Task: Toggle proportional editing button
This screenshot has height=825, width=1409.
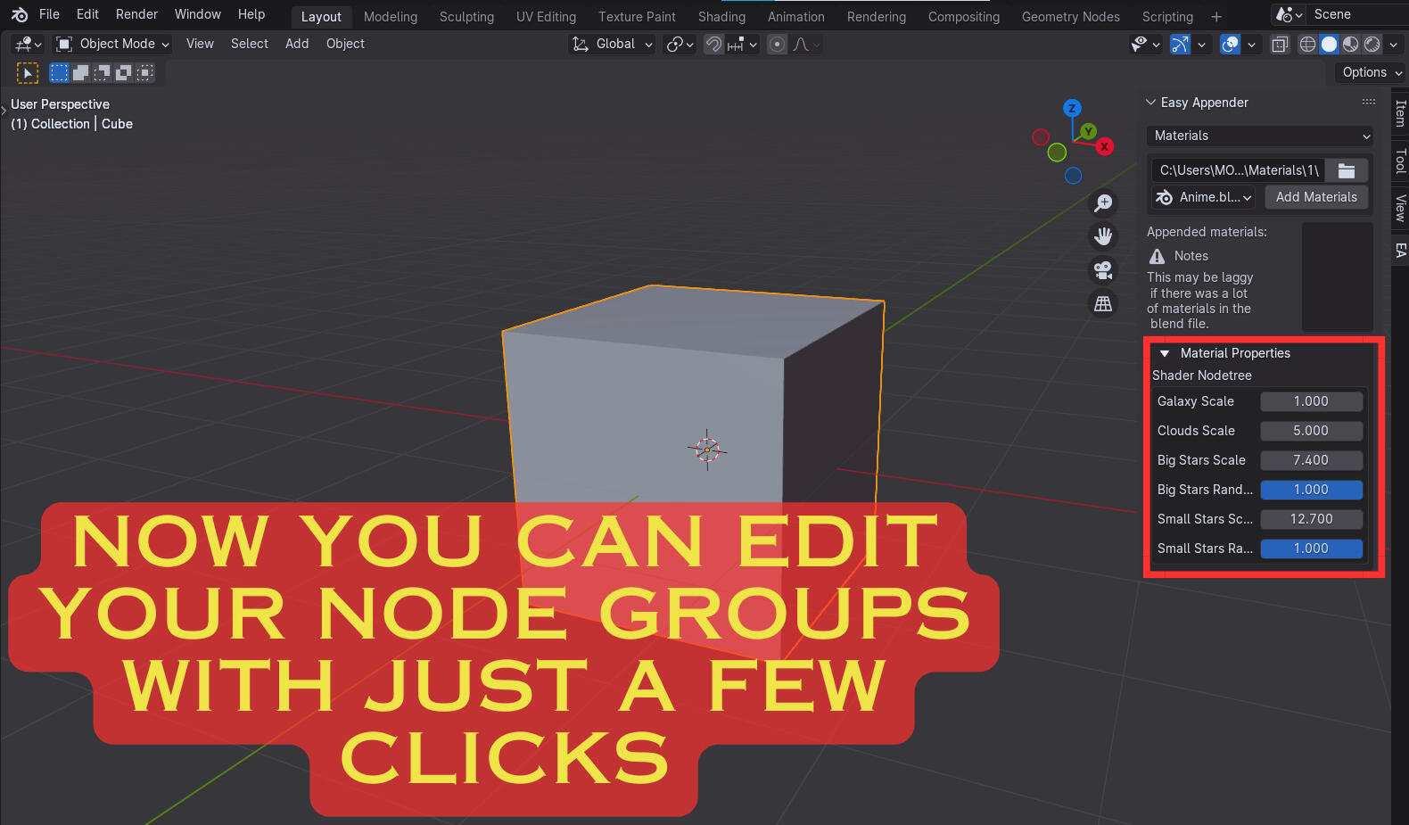Action: [778, 45]
